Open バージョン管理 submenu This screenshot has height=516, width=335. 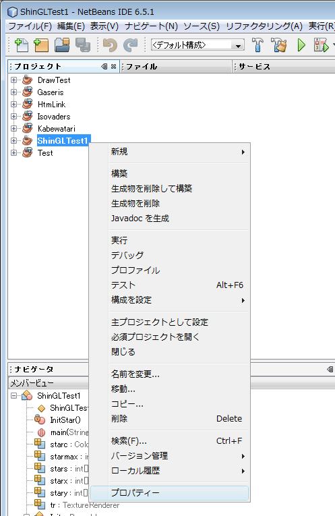170,456
